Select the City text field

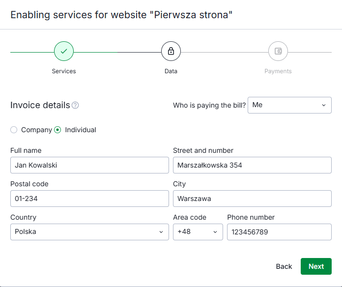pos(252,199)
